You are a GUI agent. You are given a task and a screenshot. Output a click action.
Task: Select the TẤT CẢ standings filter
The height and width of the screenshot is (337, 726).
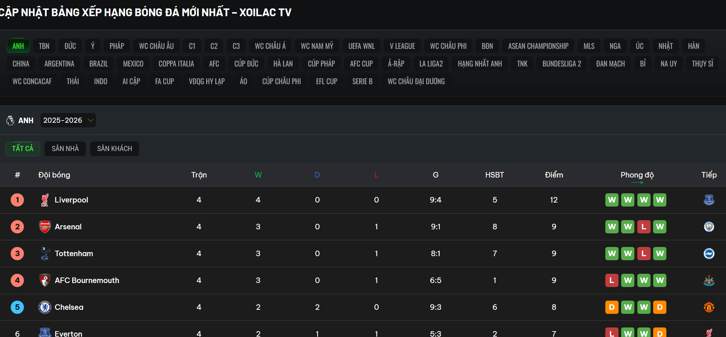(x=22, y=149)
